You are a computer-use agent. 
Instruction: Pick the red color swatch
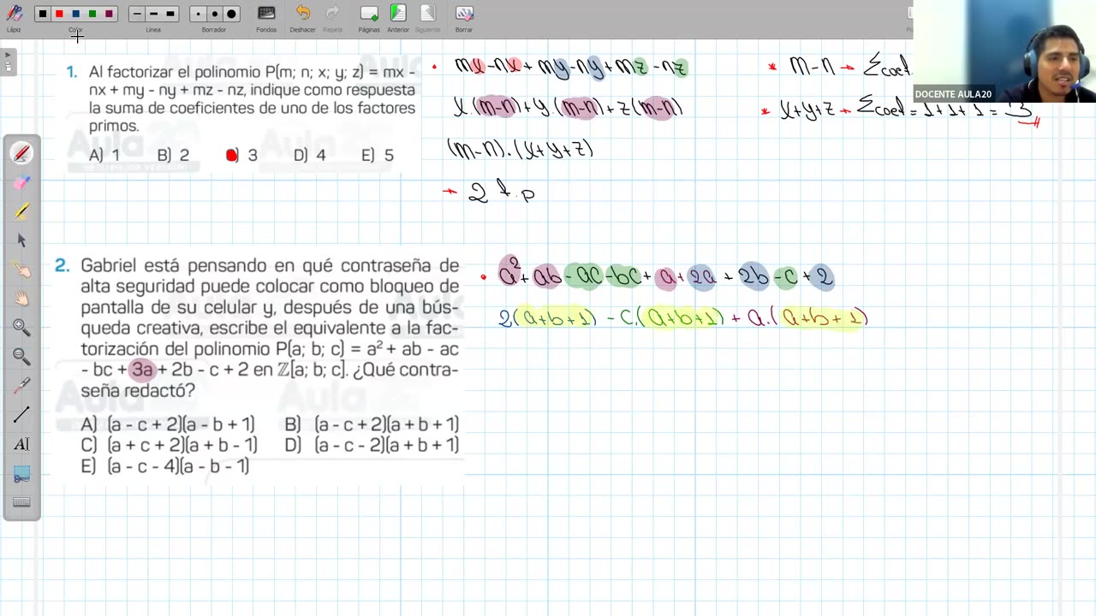click(x=59, y=14)
